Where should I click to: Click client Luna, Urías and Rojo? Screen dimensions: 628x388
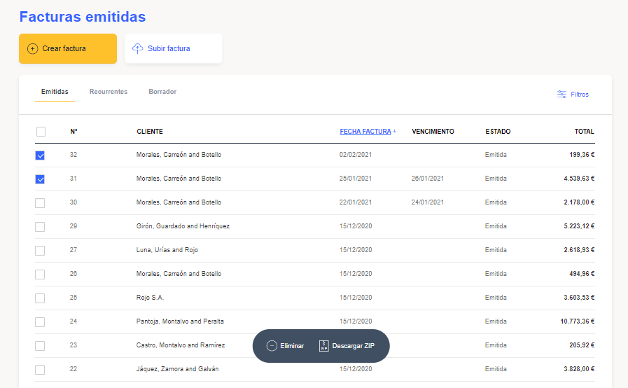[x=167, y=250]
